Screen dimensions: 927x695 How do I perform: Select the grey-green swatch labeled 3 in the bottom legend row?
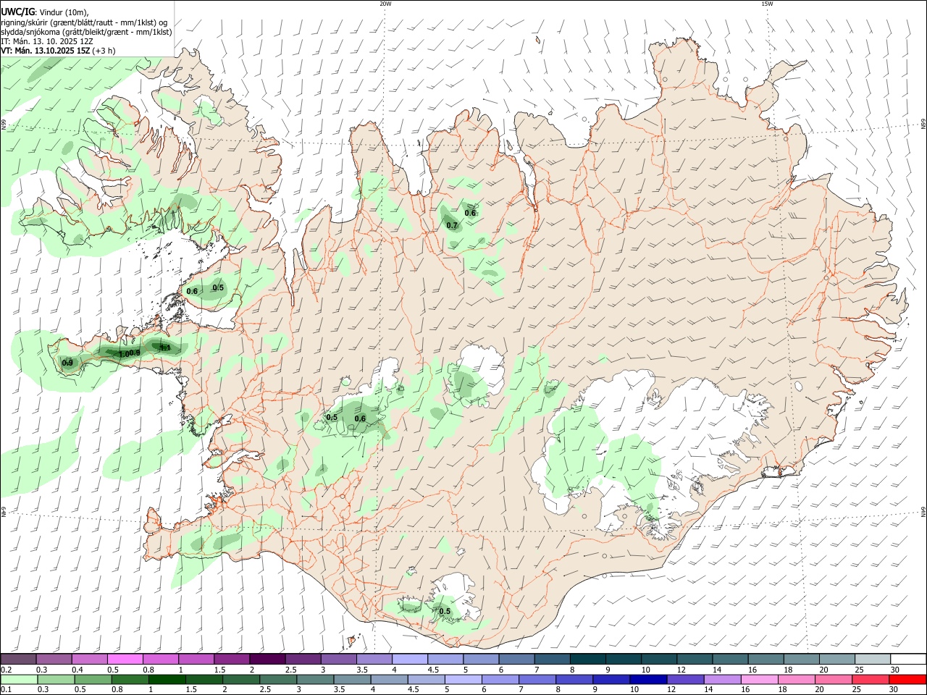[315, 679]
